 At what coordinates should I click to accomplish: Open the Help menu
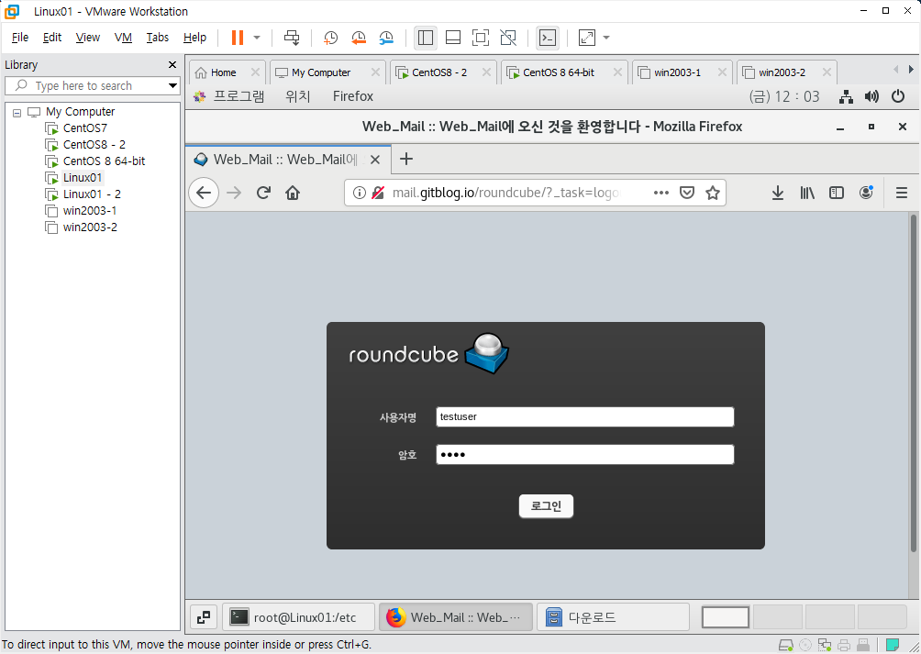[194, 38]
